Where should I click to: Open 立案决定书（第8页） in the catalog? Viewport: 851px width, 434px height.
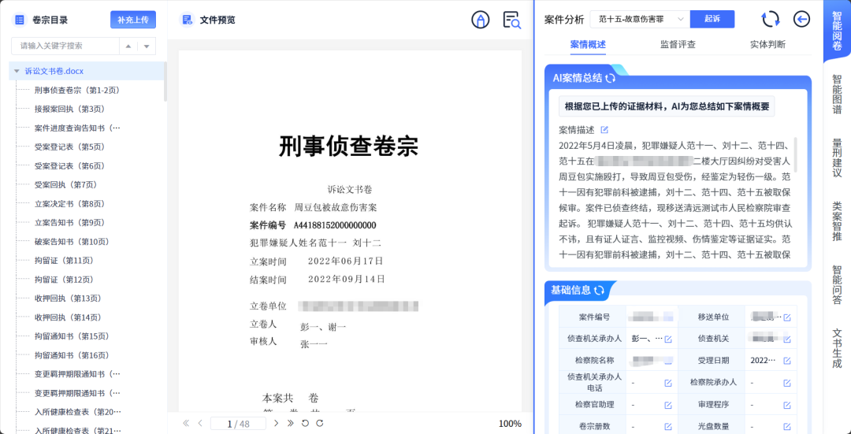tap(69, 204)
